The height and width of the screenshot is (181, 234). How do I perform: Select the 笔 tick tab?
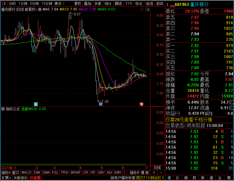(169, 178)
